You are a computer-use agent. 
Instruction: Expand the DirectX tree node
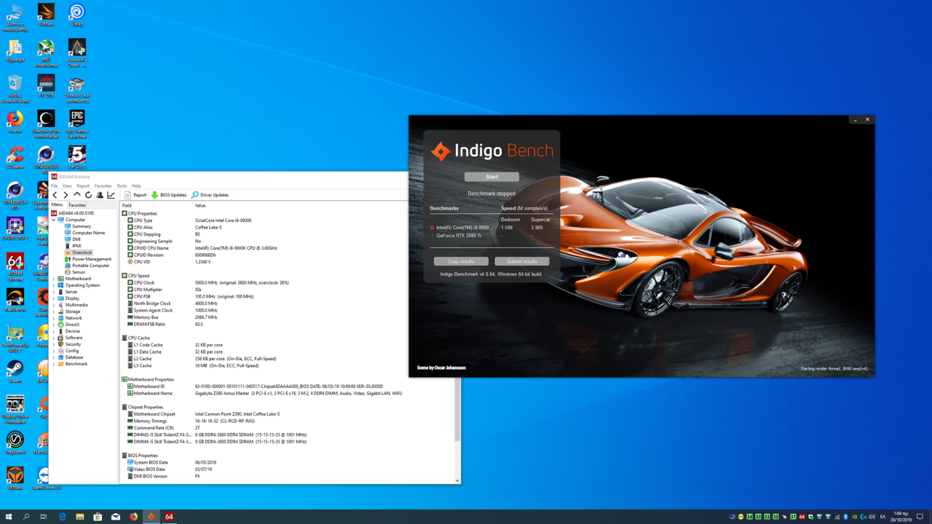[54, 325]
